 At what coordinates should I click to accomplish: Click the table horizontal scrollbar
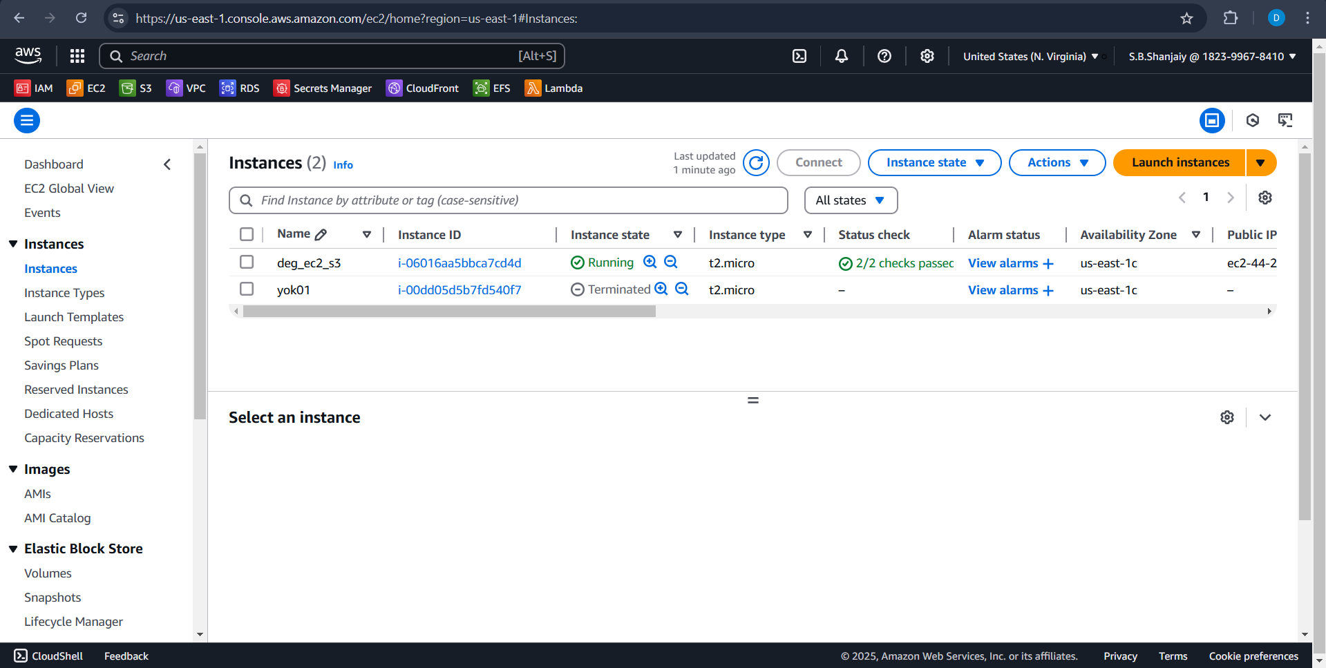point(449,312)
